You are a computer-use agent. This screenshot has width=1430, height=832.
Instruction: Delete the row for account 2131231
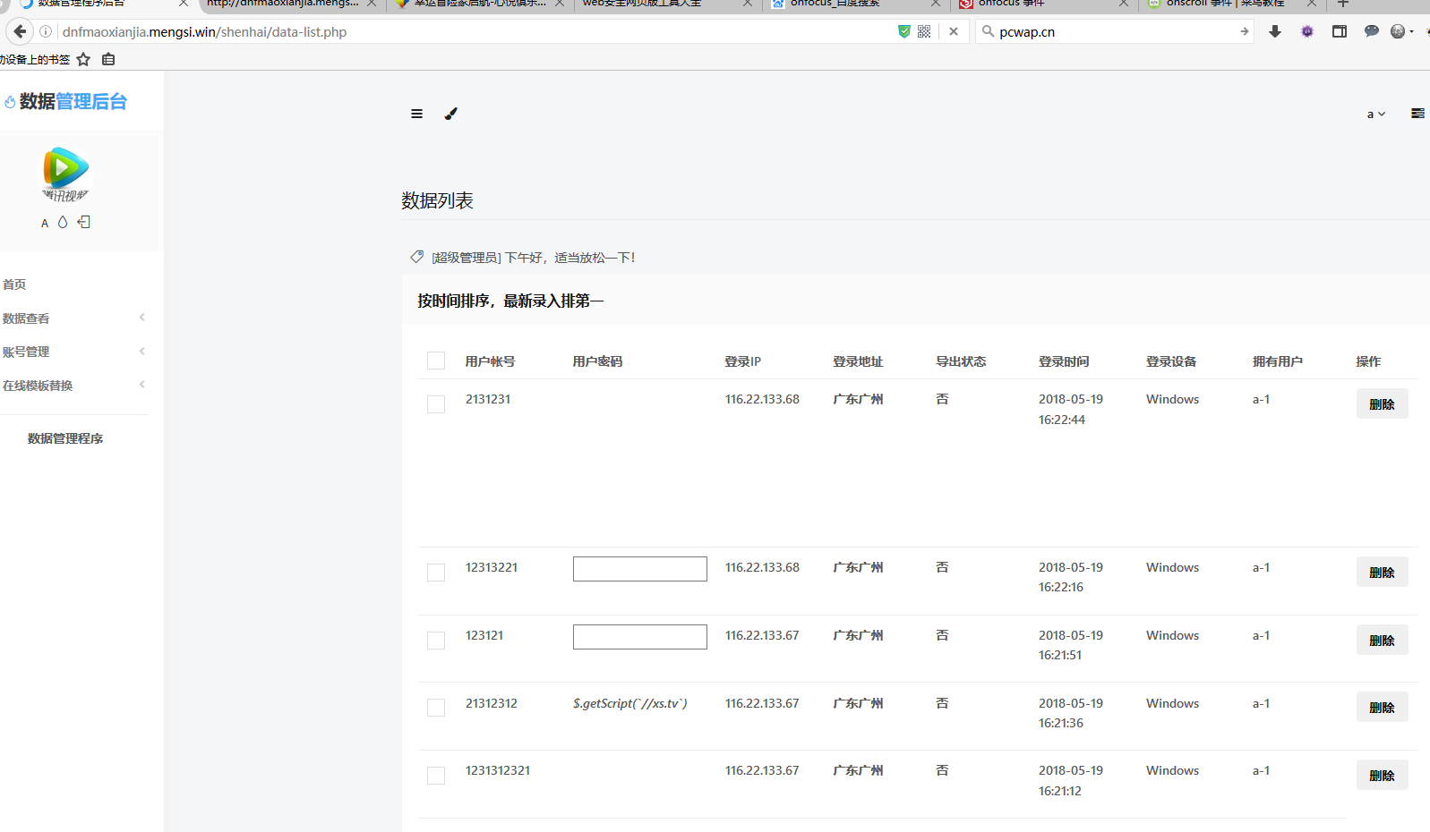(1382, 404)
